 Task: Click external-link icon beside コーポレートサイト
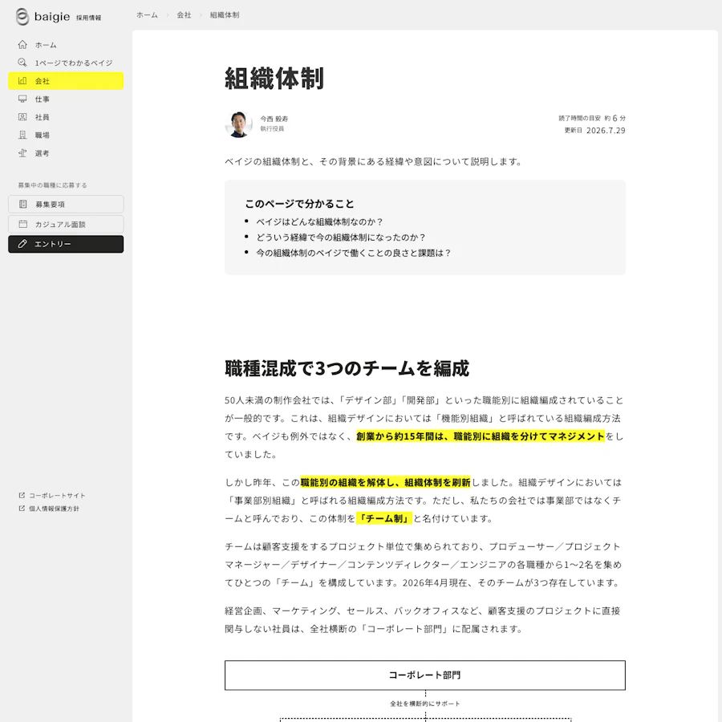(x=22, y=496)
